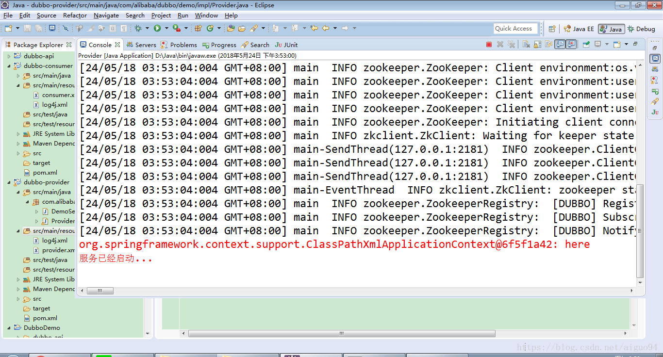
Task: Expand the dubbo-api project node
Action: (9, 56)
